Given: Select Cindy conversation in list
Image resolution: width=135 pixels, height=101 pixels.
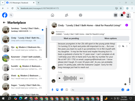Looking at the screenshot, I should click(x=23, y=39).
